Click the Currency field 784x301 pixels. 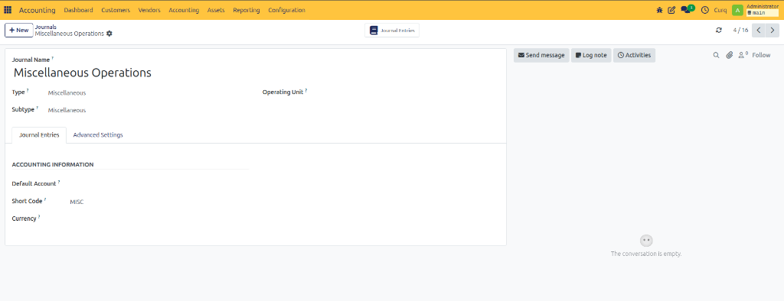[x=159, y=218]
